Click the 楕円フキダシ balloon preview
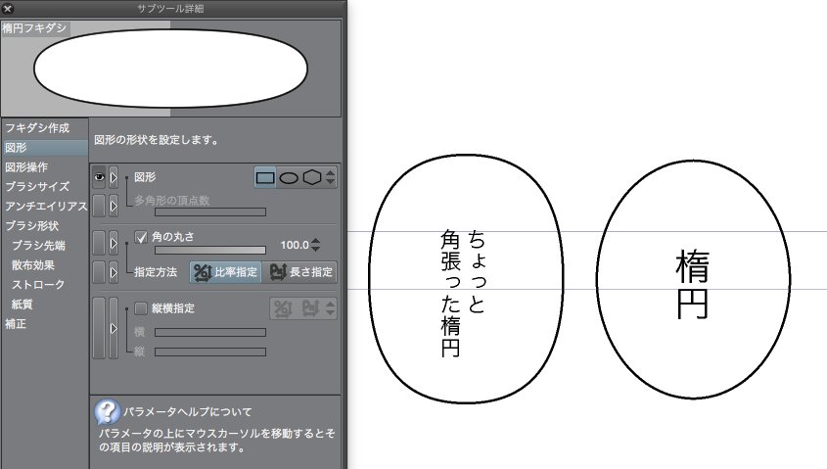Screen dimensions: 827x469 pyautogui.click(x=170, y=69)
